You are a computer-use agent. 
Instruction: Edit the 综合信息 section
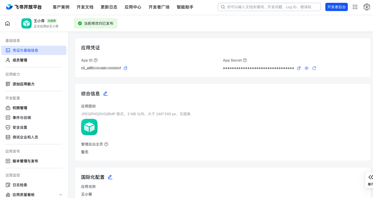pyautogui.click(x=105, y=93)
